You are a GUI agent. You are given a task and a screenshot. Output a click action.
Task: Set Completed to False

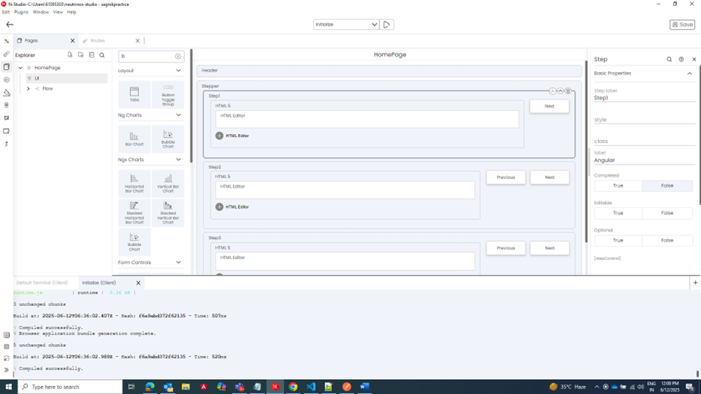click(667, 186)
